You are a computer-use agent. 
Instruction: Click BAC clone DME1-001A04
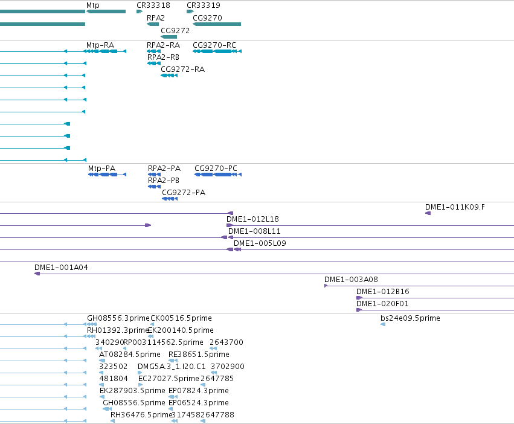[x=274, y=274]
